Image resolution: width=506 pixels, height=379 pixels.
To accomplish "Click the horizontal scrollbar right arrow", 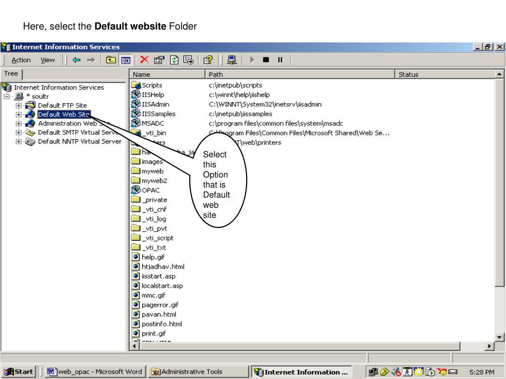I will (490, 346).
